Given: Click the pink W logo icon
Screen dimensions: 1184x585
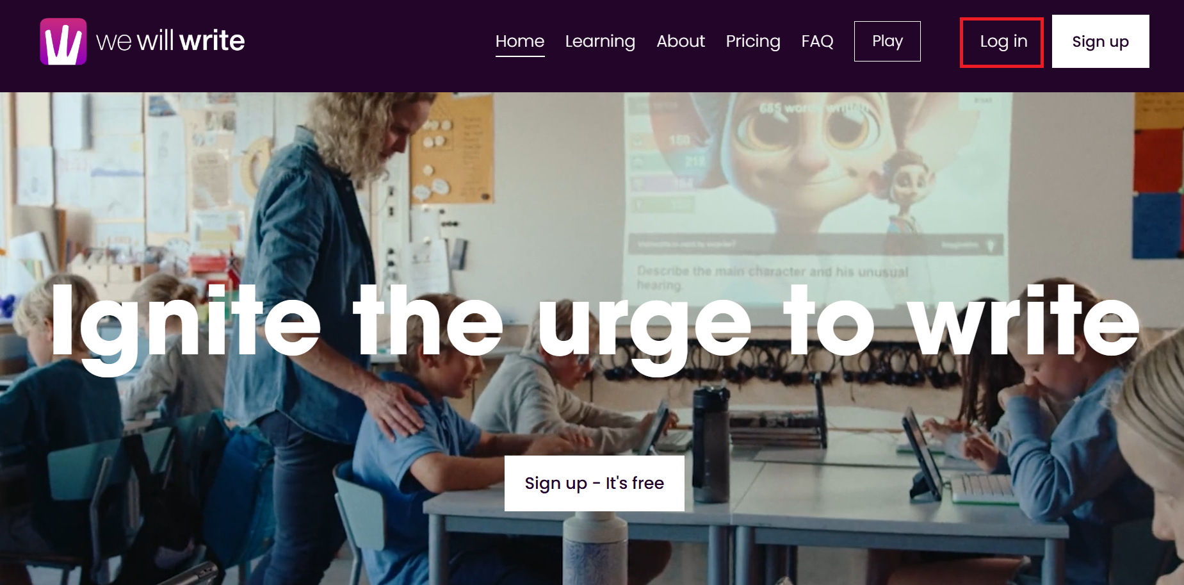Looking at the screenshot, I should click(x=63, y=42).
